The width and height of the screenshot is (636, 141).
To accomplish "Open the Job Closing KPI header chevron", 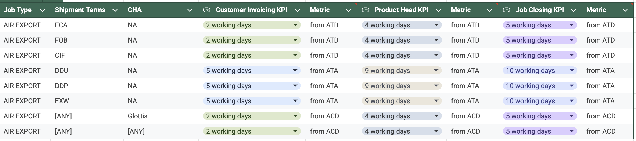I will (x=573, y=10).
